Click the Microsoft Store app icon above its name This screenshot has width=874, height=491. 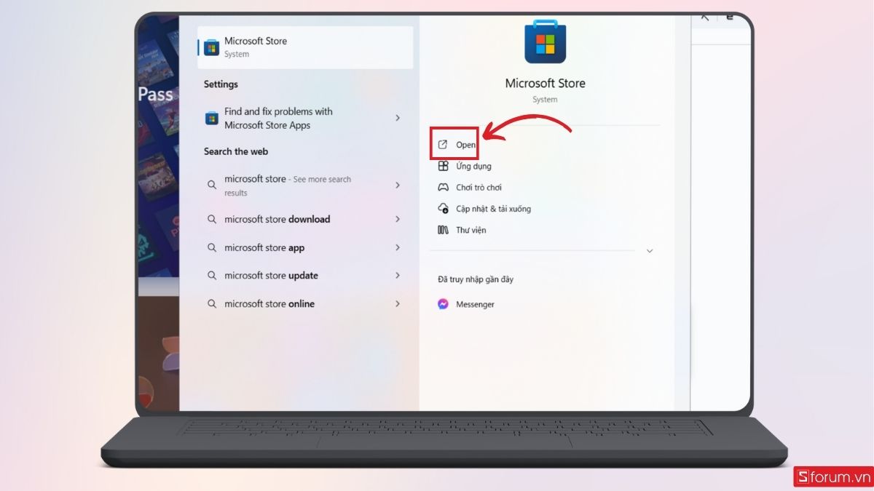[545, 43]
